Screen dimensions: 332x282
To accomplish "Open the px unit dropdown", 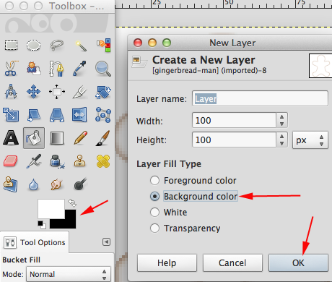I will [310, 140].
